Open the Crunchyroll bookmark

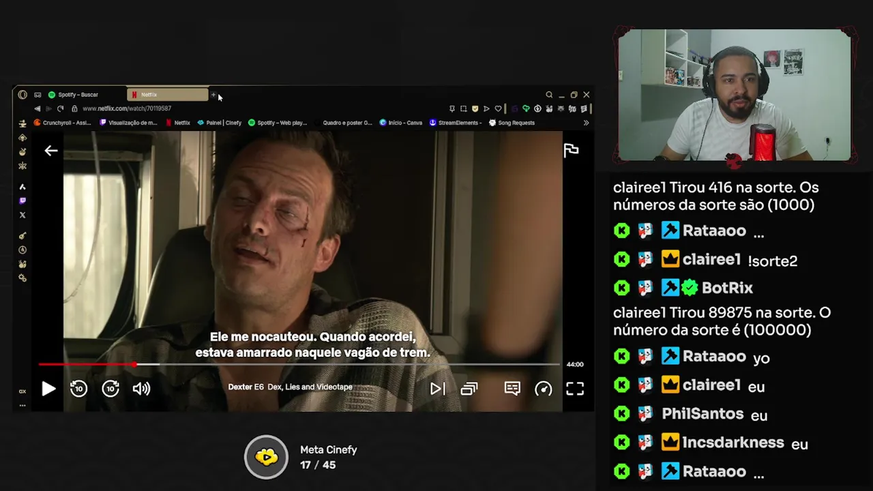(x=62, y=123)
